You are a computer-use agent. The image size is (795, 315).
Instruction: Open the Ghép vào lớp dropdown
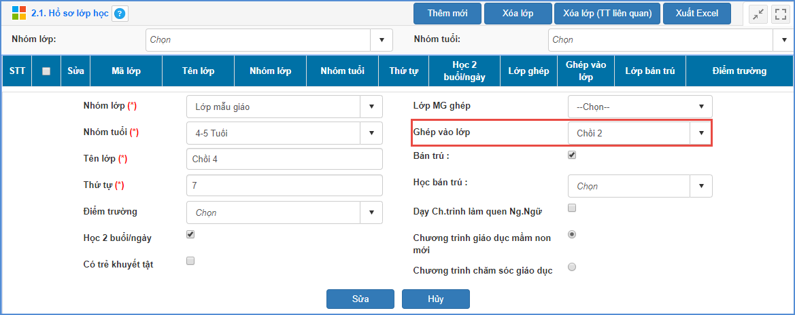(x=701, y=133)
